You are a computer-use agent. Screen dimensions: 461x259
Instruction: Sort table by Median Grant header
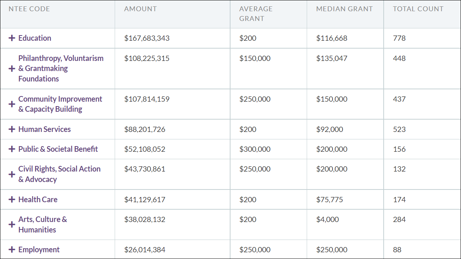coord(344,9)
